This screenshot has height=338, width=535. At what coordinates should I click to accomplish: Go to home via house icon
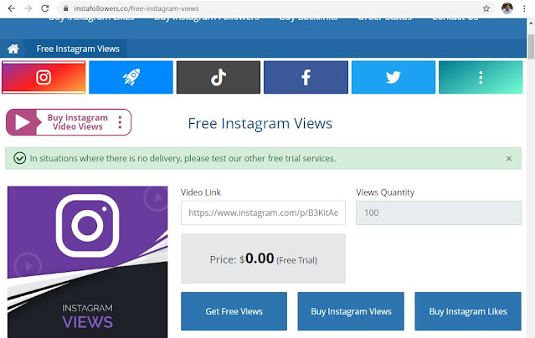13,49
